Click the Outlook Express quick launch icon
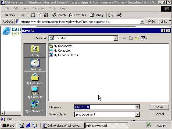The height and width of the screenshot is (129, 172). [x=35, y=126]
